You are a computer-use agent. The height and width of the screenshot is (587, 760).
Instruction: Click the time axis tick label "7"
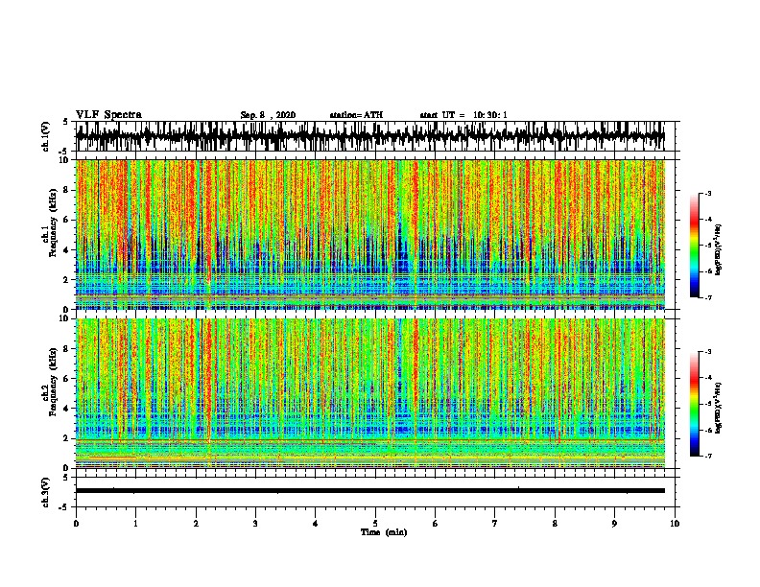point(495,524)
